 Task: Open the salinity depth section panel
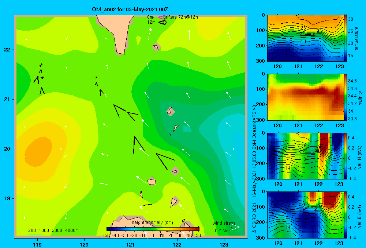pyautogui.click(x=305, y=97)
